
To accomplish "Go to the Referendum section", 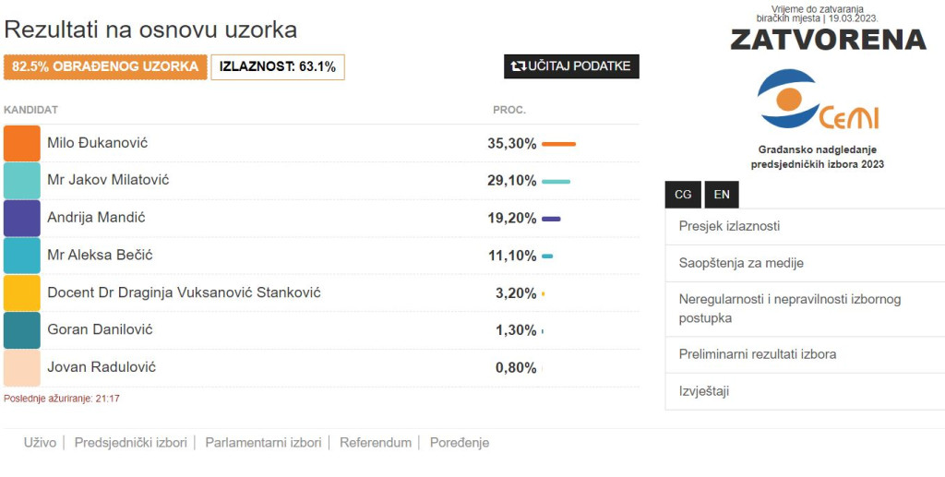I will click(x=376, y=443).
